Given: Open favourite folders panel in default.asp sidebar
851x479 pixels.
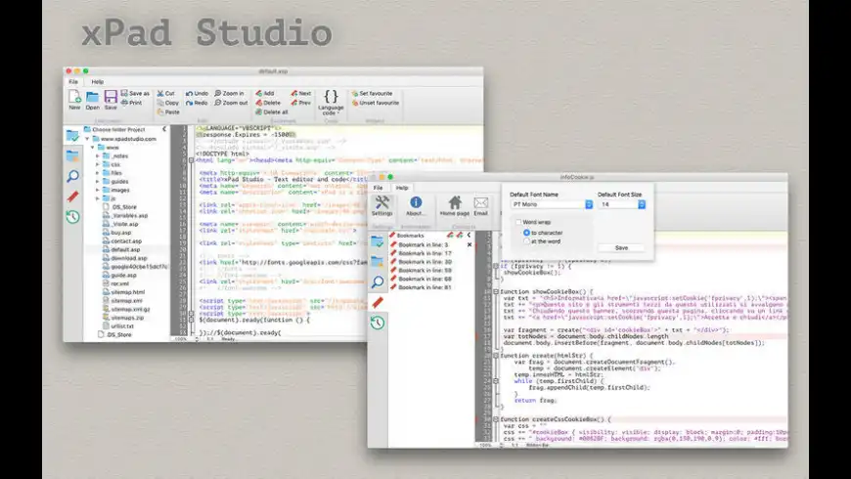Looking at the screenshot, I should pos(72,156).
